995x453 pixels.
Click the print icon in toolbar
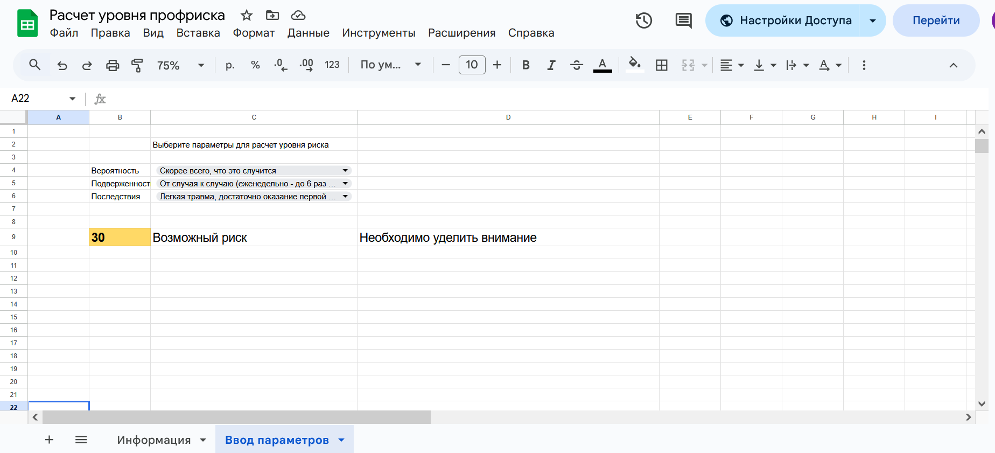[x=113, y=66]
